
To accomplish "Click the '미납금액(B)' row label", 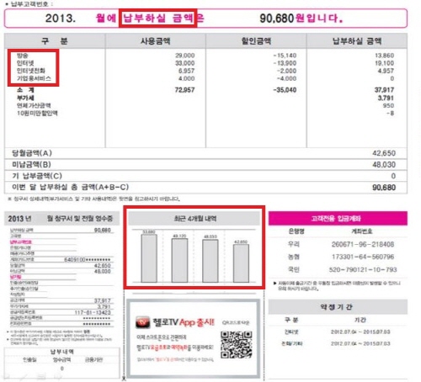I will tap(31, 164).
